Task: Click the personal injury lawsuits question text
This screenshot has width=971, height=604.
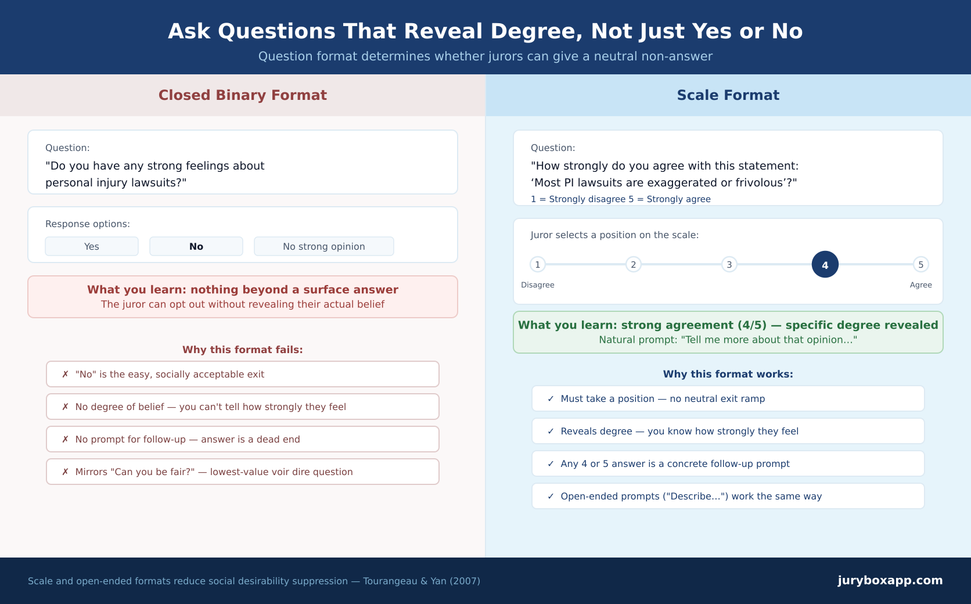Action: [155, 174]
